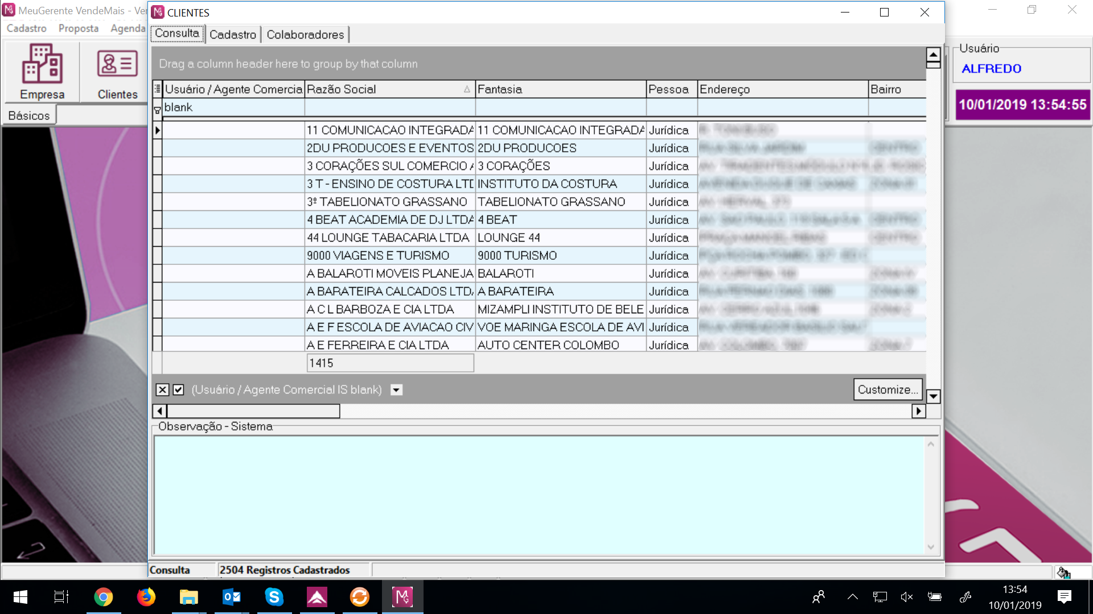Select row 2DU PRODUCOES E EVENTOS
The width and height of the screenshot is (1093, 614).
click(x=390, y=148)
